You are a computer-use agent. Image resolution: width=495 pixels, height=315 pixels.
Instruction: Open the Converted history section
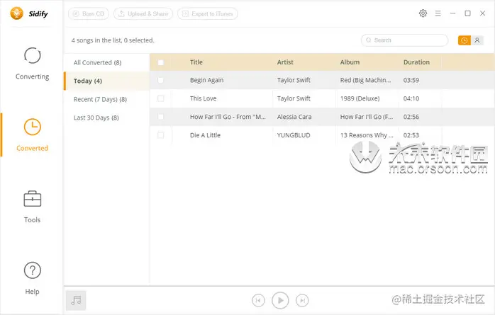coord(32,135)
